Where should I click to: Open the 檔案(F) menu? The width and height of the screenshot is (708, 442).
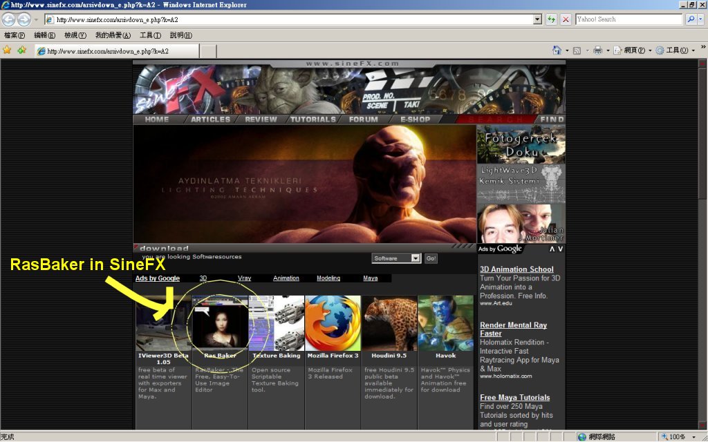pos(15,35)
